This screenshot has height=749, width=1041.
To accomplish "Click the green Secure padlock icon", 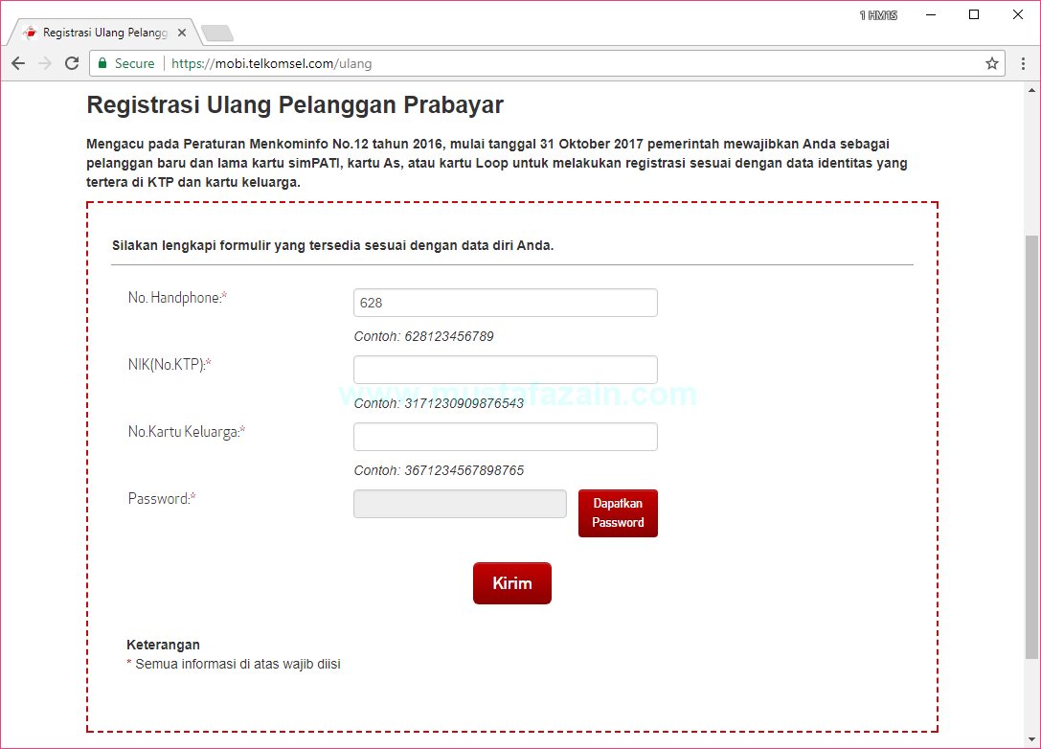I will [x=102, y=63].
